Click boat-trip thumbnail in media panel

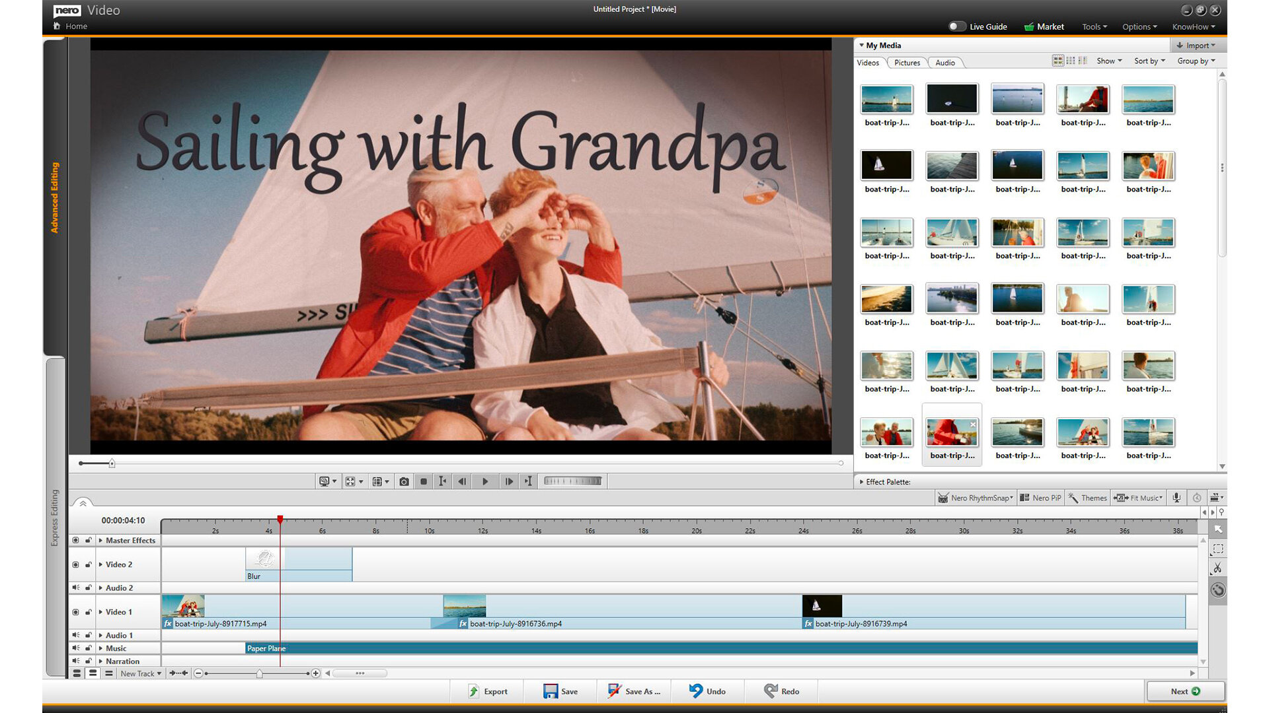[x=886, y=98]
